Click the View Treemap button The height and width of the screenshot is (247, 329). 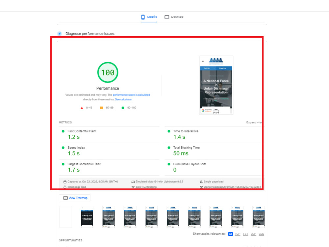pyautogui.click(x=75, y=198)
